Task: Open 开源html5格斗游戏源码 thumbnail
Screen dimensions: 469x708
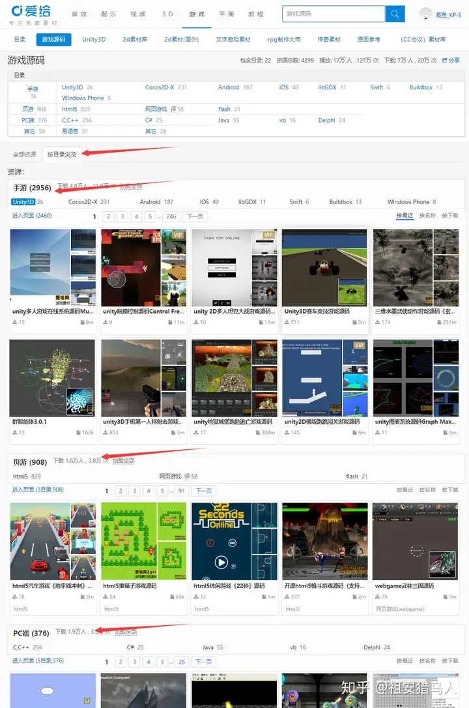Action: (x=324, y=541)
